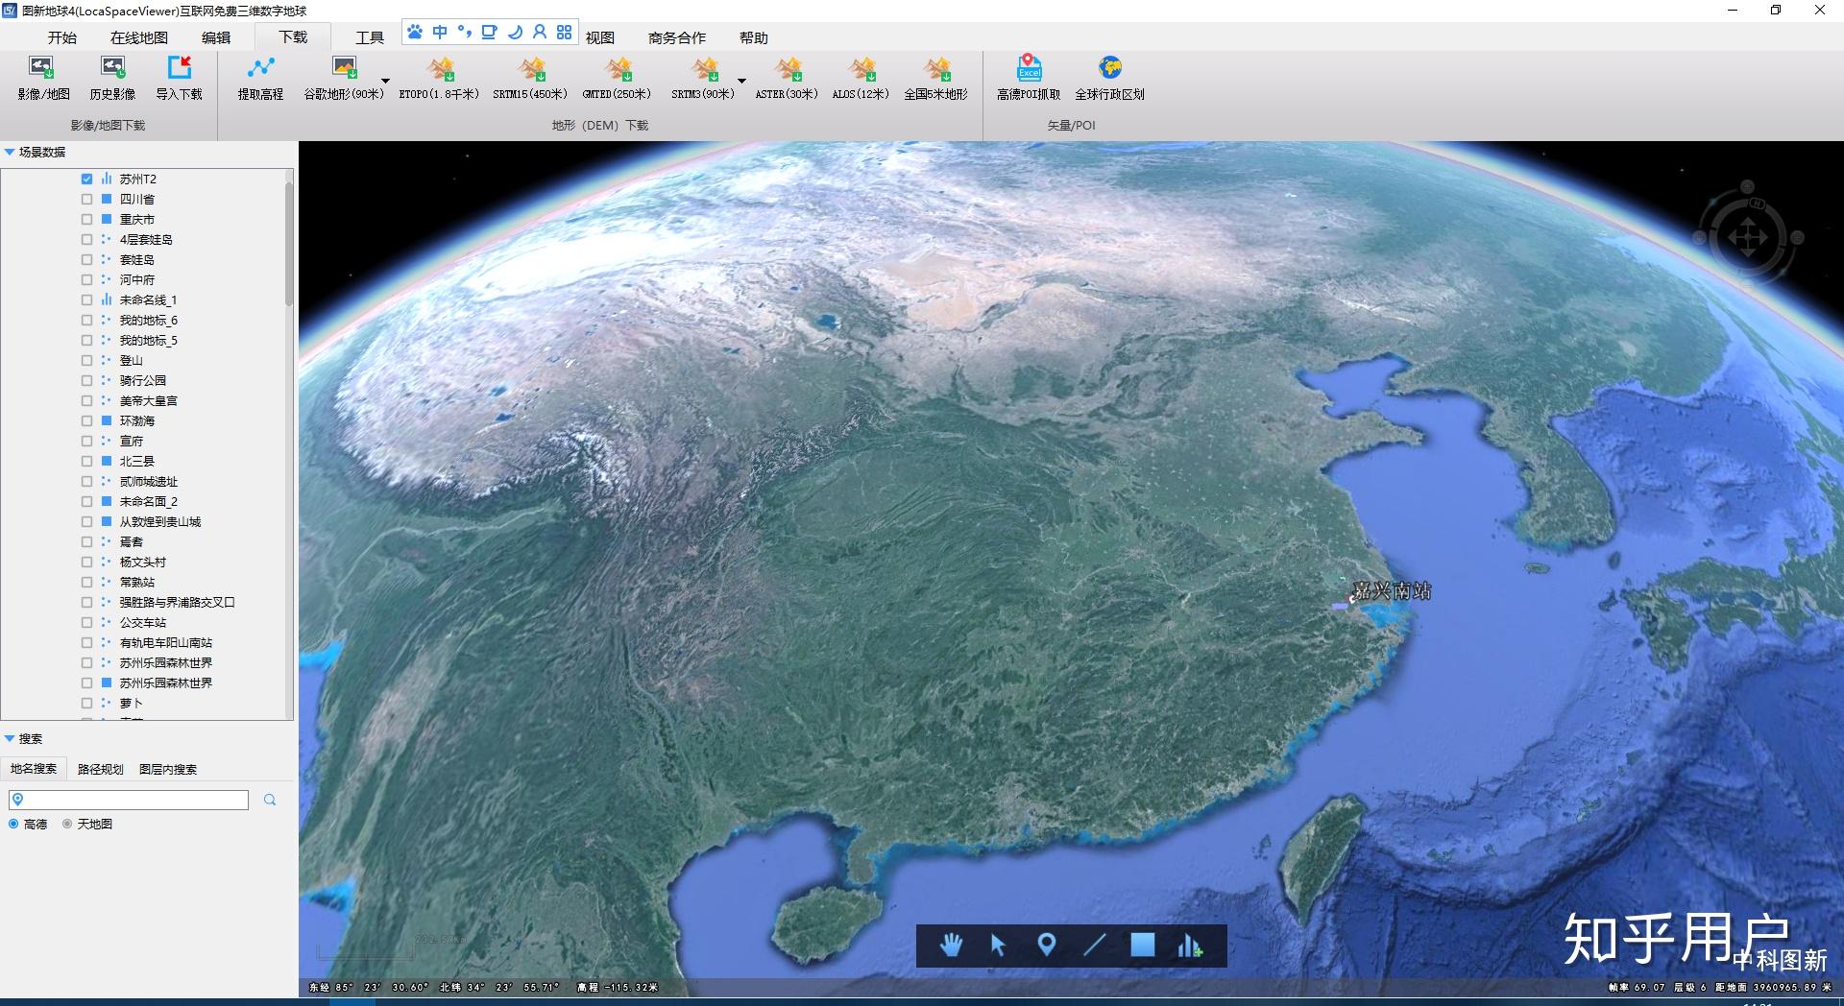Open the 图层内搜索 search tab

(x=168, y=769)
